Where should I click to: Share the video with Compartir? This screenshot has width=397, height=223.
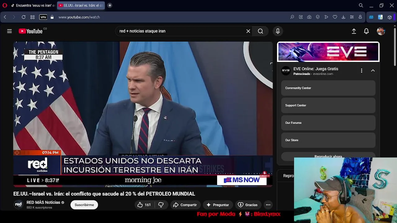coord(185,205)
